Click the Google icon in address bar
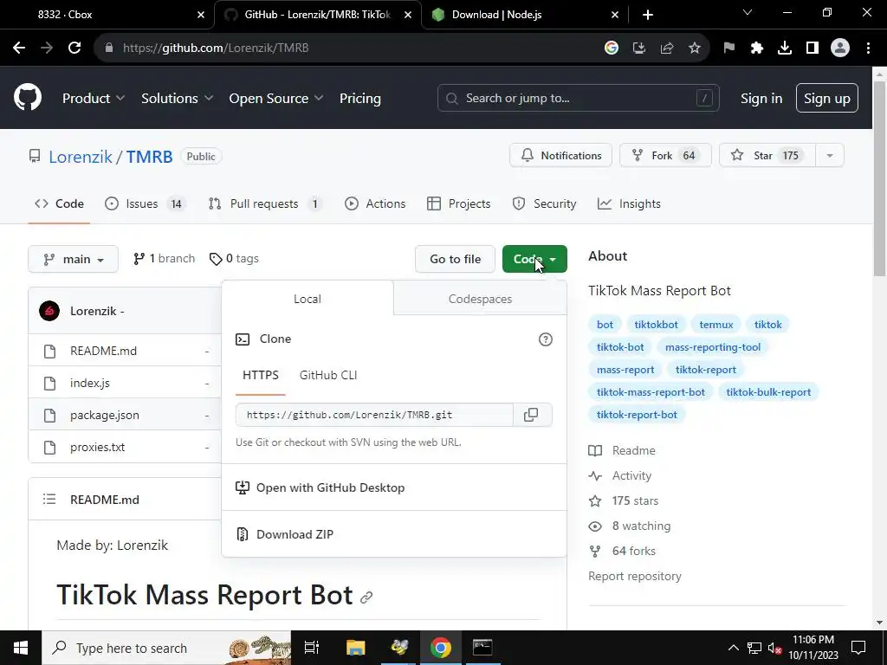The height and width of the screenshot is (665, 887). pyautogui.click(x=611, y=48)
